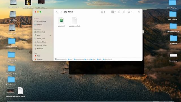Screen dimensions: 181x102
Task: Click homebrew folder in path bar
Action: (78, 59)
